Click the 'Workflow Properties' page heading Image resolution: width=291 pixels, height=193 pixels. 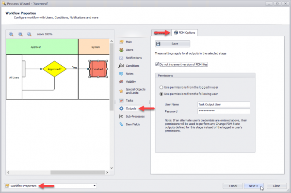[21, 14]
